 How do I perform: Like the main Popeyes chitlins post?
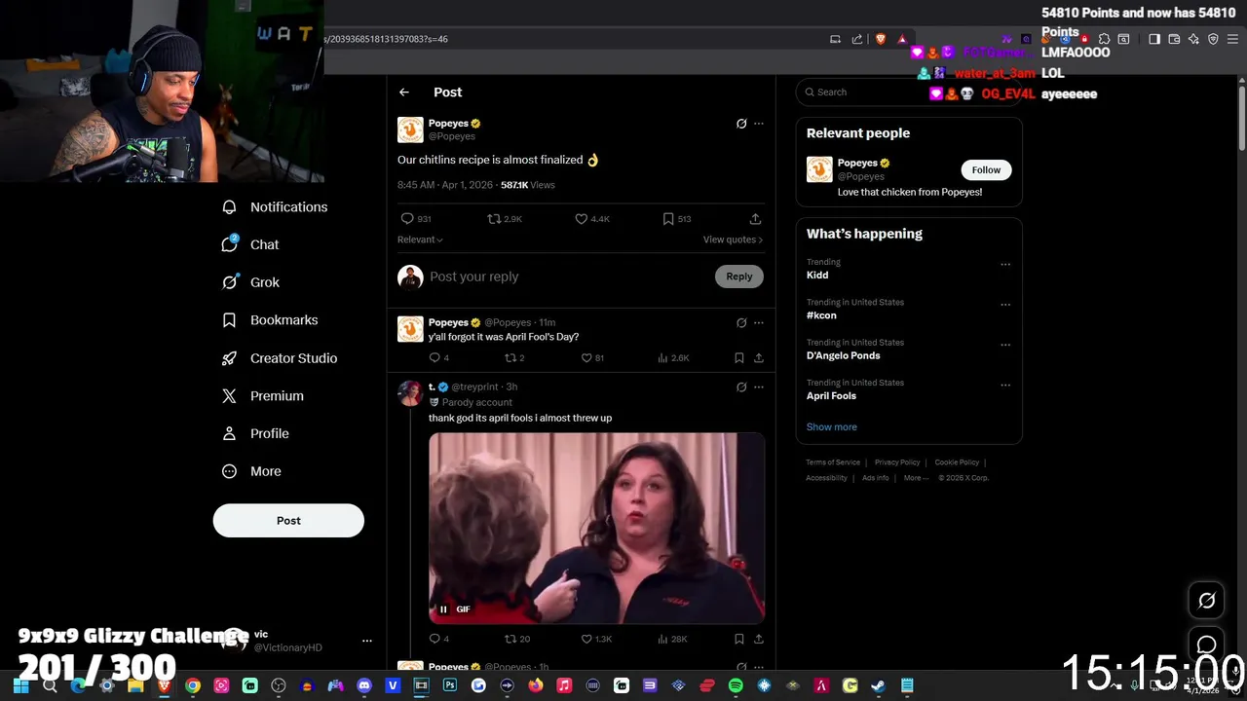pyautogui.click(x=592, y=219)
